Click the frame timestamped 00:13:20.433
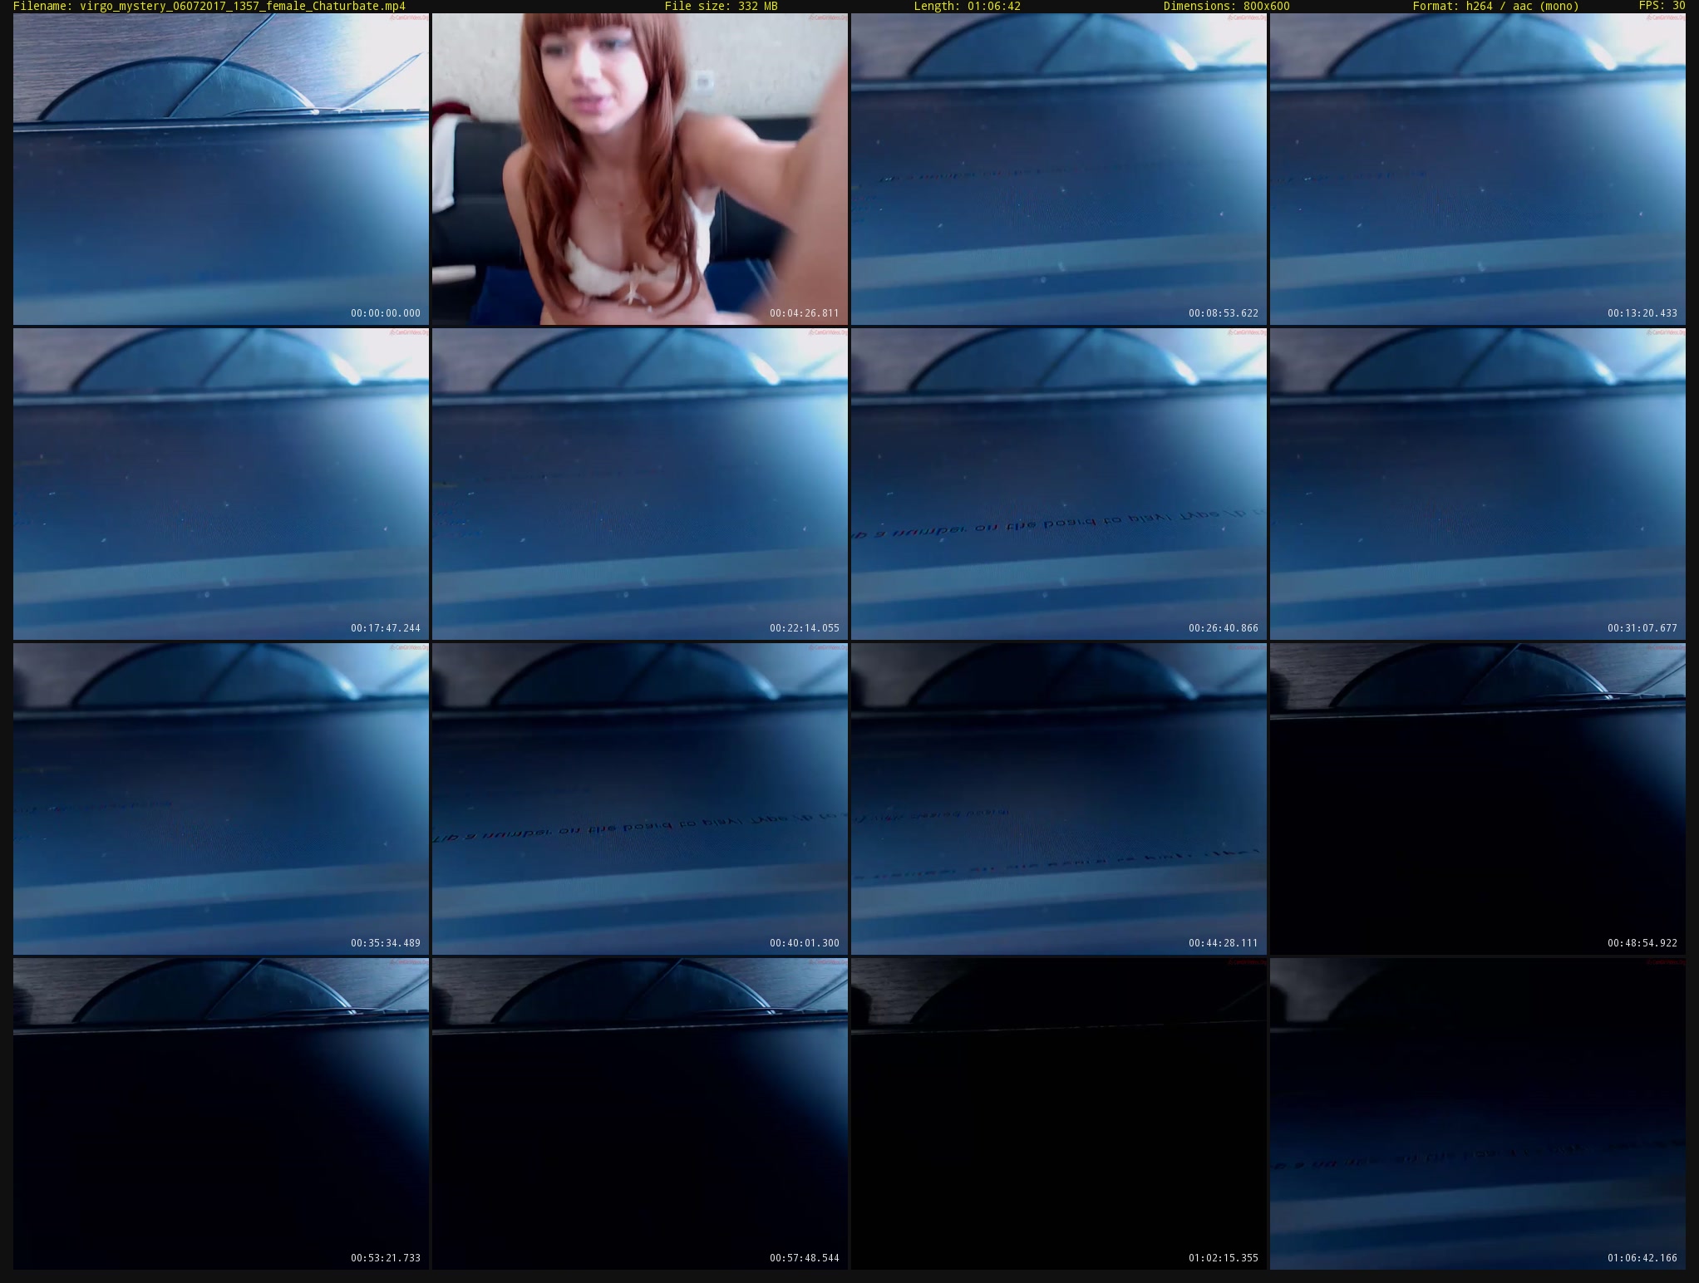The image size is (1699, 1283). click(1478, 169)
